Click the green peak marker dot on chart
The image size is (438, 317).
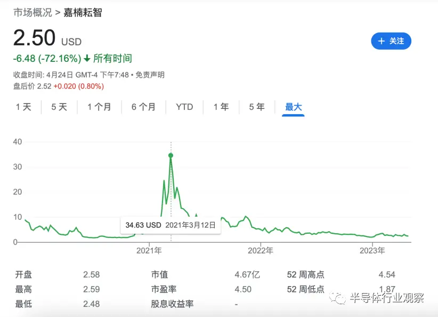(171, 155)
